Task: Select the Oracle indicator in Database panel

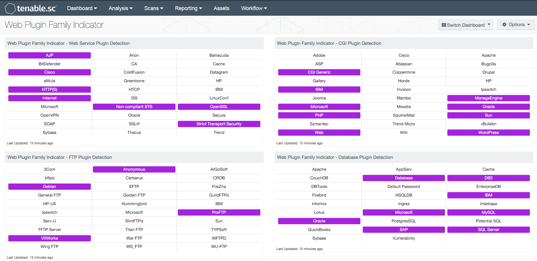Action: tap(319, 221)
